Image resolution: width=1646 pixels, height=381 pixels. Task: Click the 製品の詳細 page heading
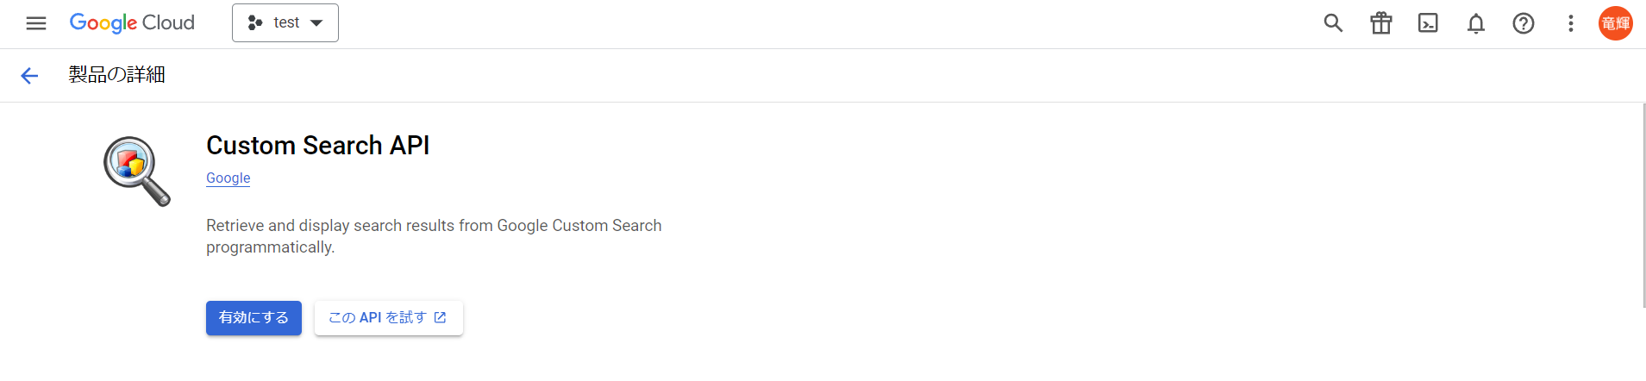(x=117, y=75)
